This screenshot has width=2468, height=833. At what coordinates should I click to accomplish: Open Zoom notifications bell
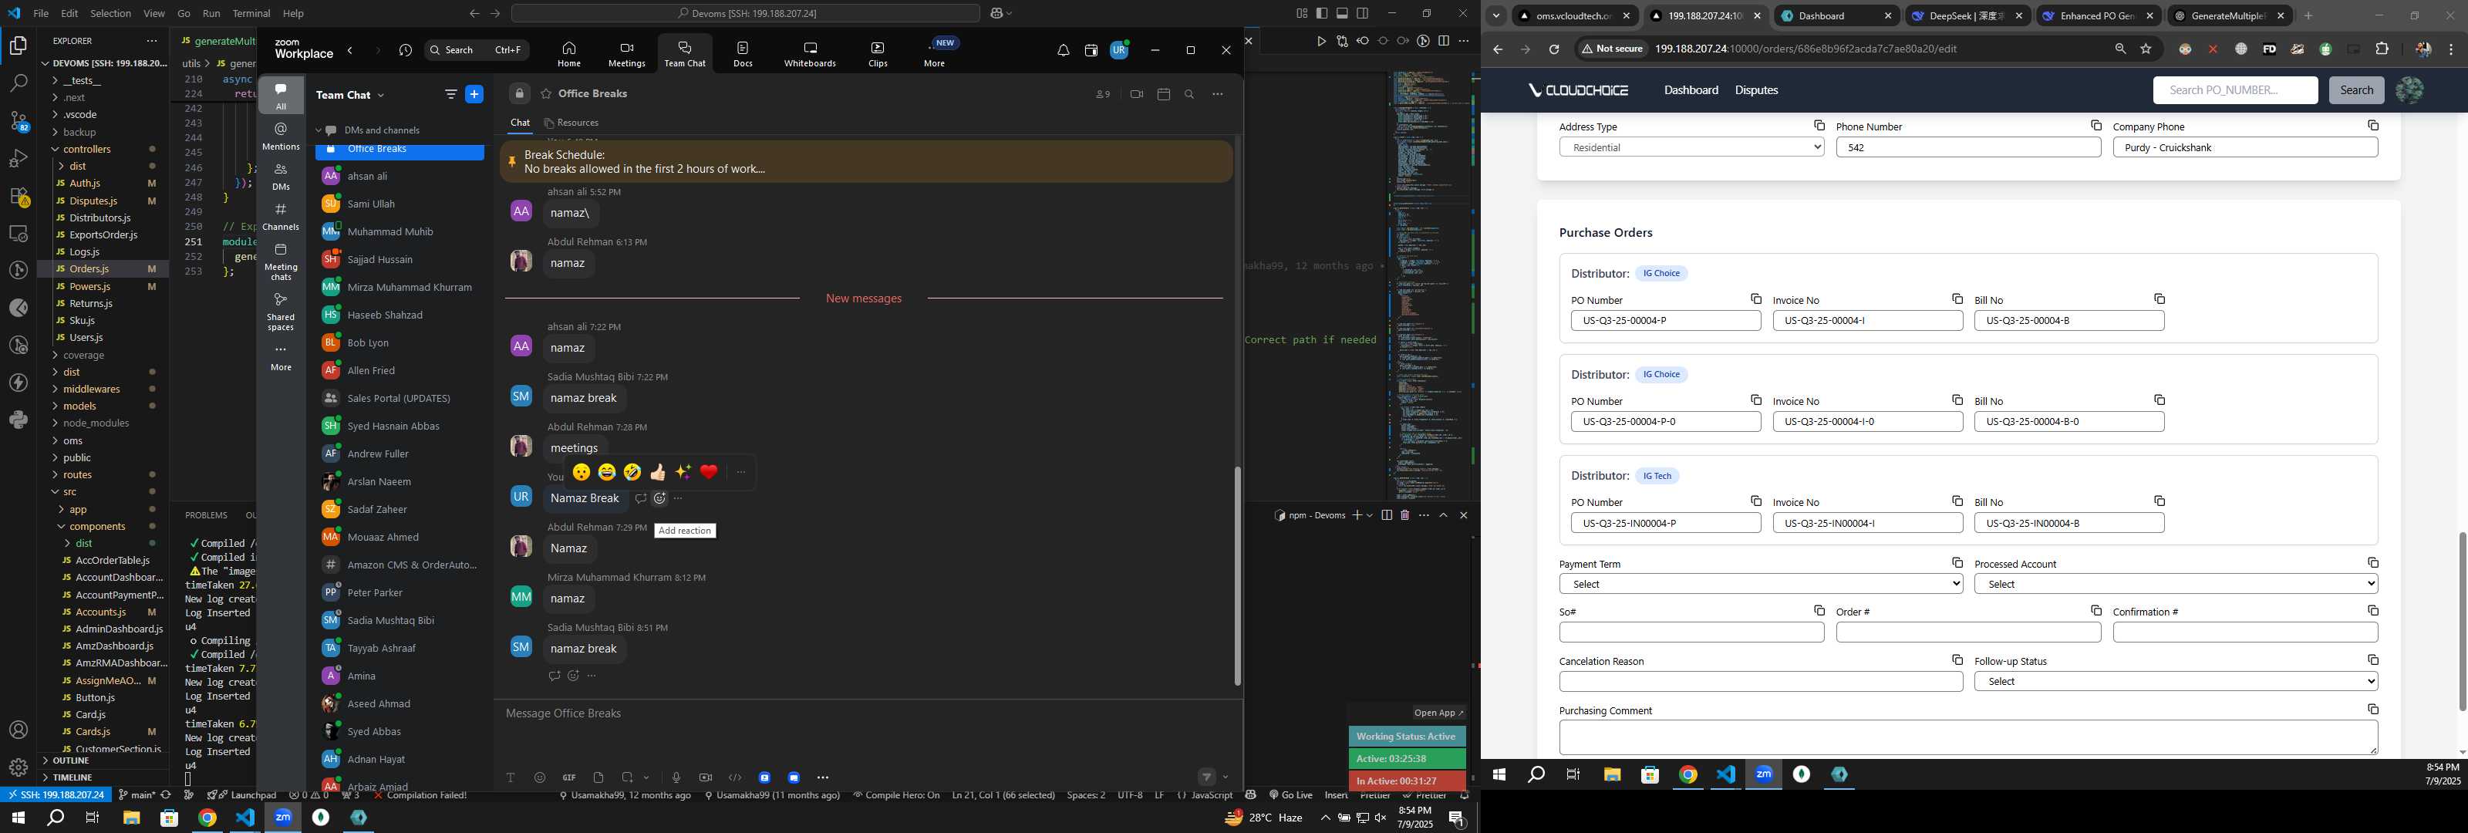click(1063, 50)
